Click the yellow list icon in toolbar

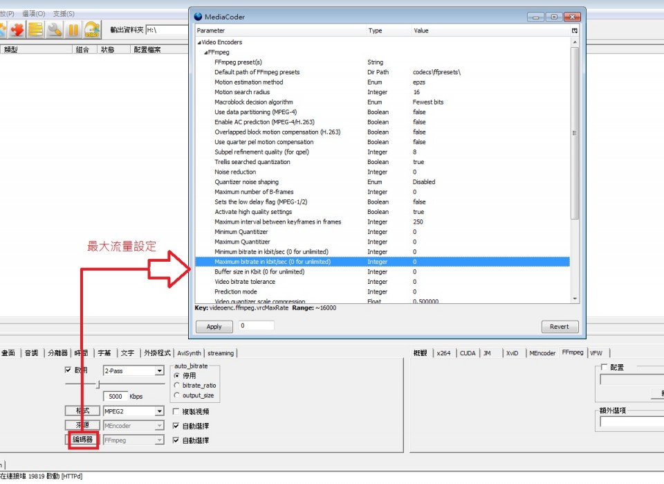click(x=35, y=29)
